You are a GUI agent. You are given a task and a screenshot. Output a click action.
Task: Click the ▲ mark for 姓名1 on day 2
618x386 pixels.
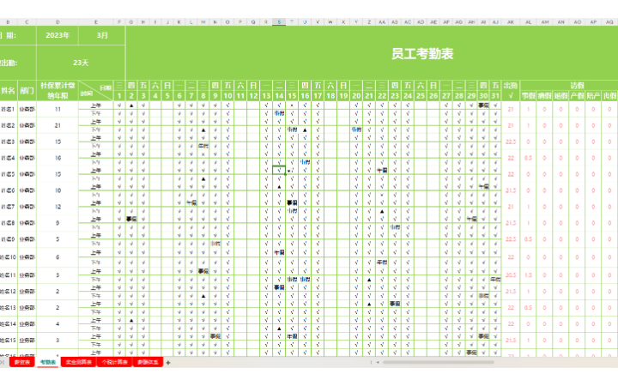click(131, 106)
